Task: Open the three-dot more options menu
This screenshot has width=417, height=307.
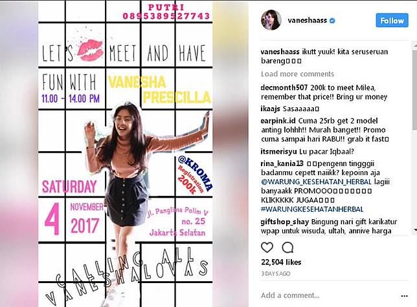Action: tap(404, 296)
